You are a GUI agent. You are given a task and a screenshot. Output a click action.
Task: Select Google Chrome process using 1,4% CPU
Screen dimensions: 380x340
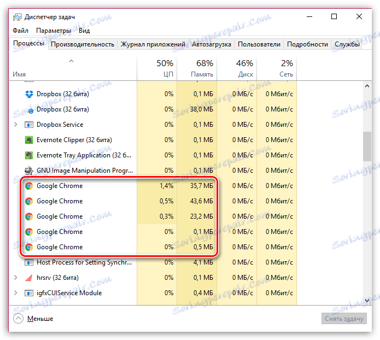pos(60,186)
